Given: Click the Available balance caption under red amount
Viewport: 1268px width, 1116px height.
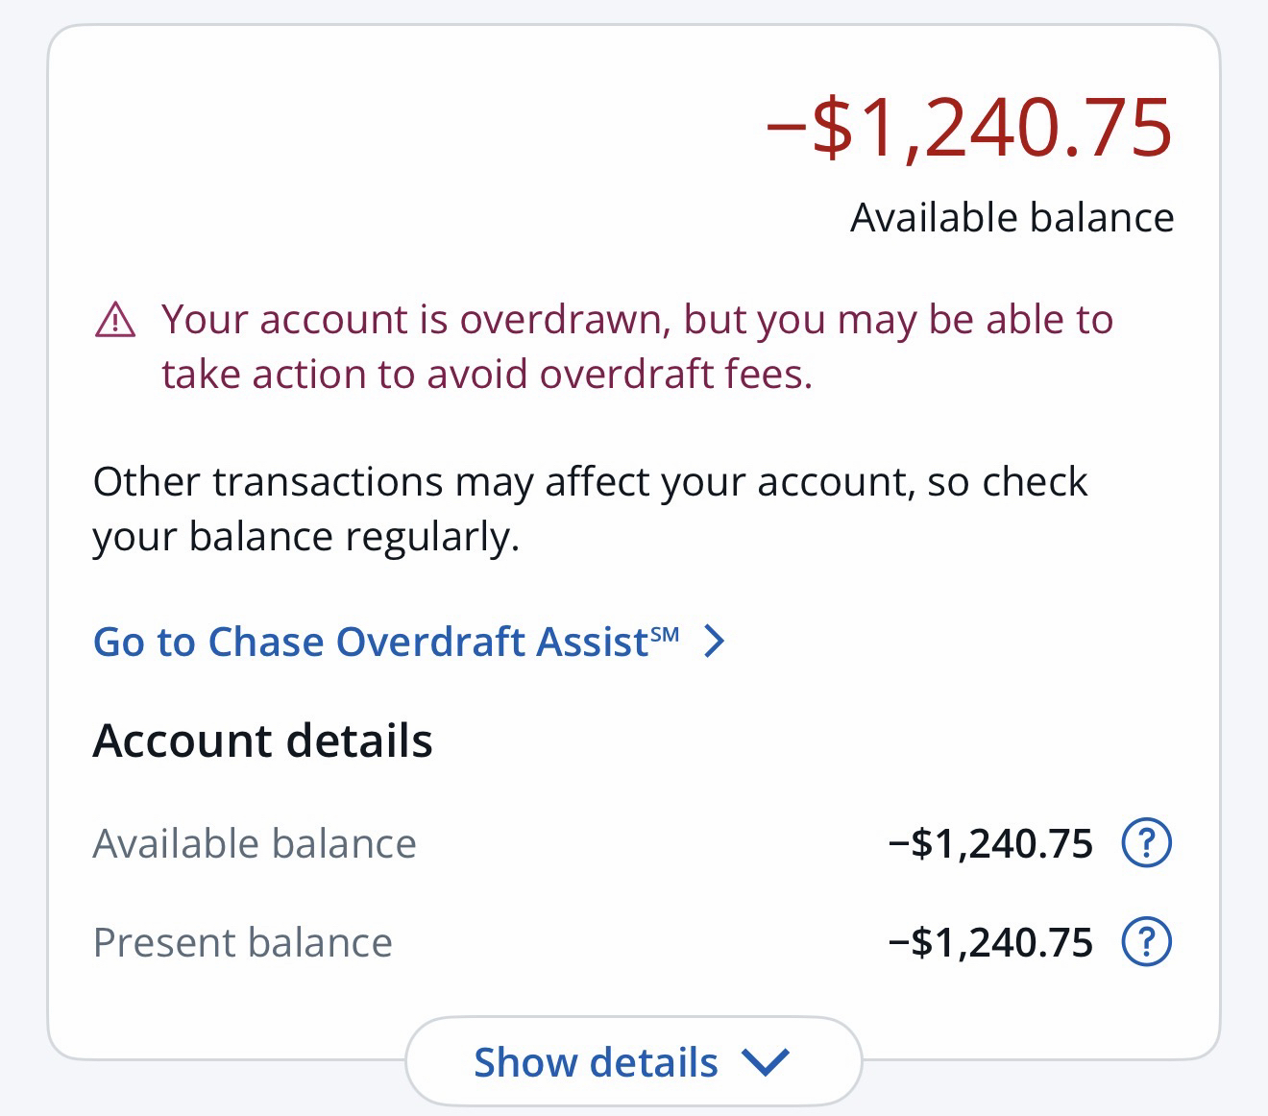Looking at the screenshot, I should tap(1012, 218).
